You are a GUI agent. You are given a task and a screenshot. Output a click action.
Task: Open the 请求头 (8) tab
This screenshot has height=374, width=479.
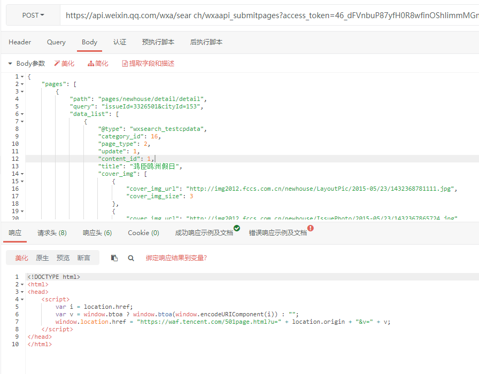coord(52,233)
